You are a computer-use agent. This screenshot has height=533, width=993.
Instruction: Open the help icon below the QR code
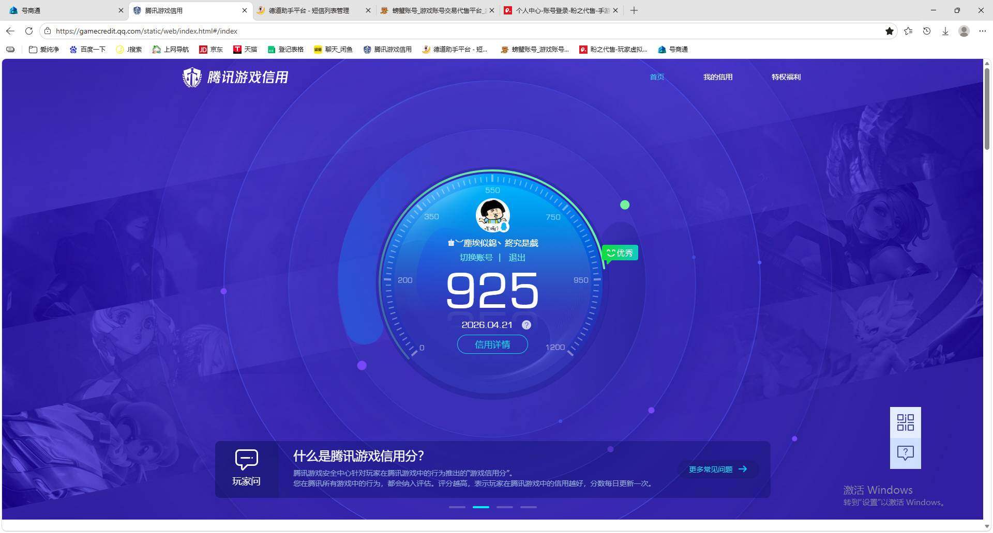point(905,453)
